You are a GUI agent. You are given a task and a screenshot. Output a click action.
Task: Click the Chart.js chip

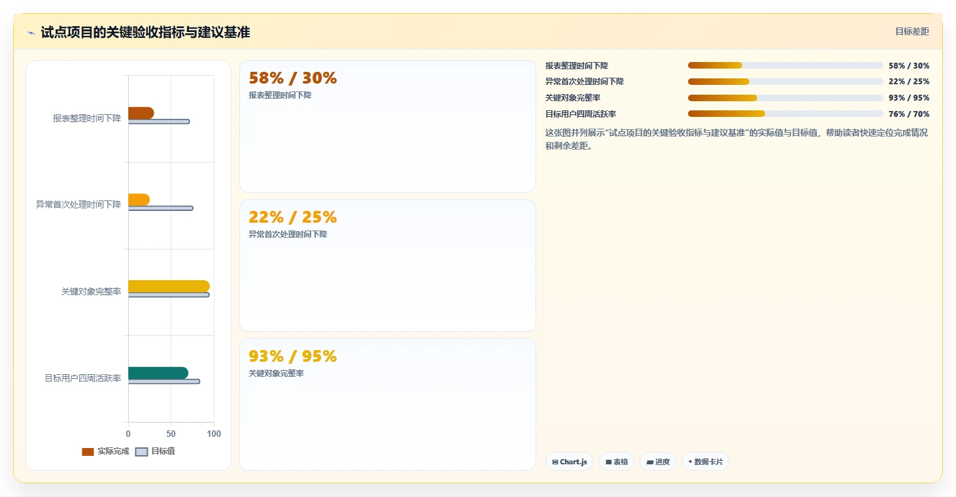tap(570, 462)
